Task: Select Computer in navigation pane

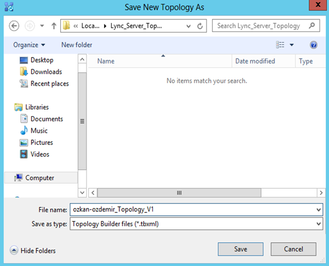Action: pos(41,178)
